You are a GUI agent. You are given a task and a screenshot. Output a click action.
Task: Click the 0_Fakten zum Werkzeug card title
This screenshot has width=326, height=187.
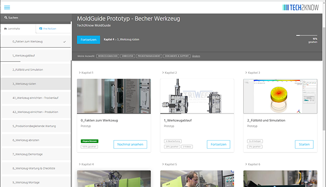click(x=99, y=120)
